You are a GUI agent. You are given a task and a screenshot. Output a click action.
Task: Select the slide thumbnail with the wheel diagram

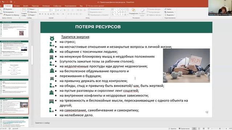click(x=14, y=68)
